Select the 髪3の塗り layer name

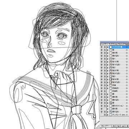click(x=116, y=82)
